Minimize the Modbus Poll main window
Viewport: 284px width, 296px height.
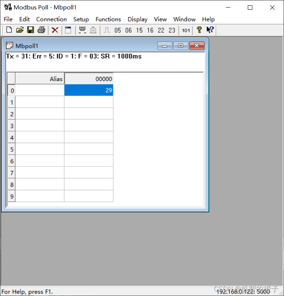[228, 8]
